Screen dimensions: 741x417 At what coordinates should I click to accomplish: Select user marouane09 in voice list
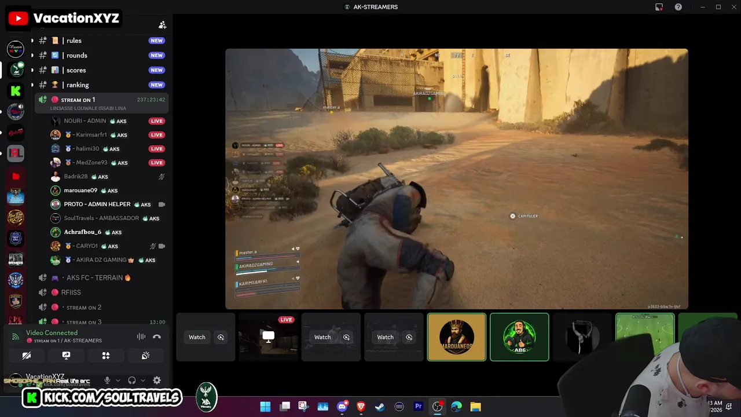108,191
